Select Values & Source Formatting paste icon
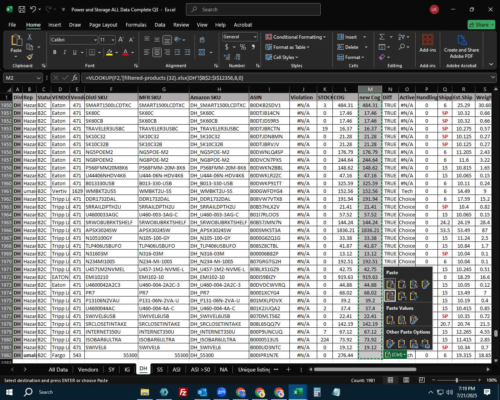 click(414, 320)
